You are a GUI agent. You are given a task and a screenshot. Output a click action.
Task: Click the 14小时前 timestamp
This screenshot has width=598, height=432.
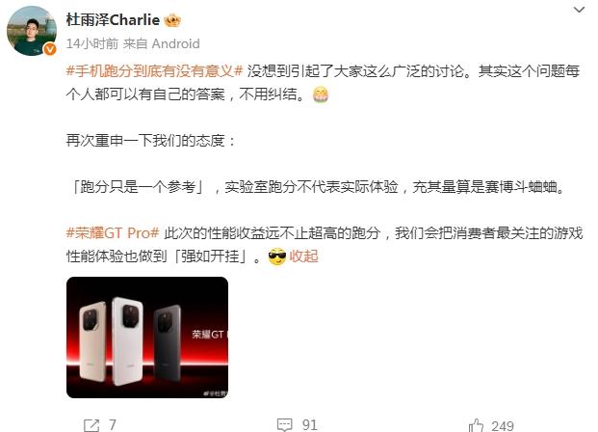91,43
